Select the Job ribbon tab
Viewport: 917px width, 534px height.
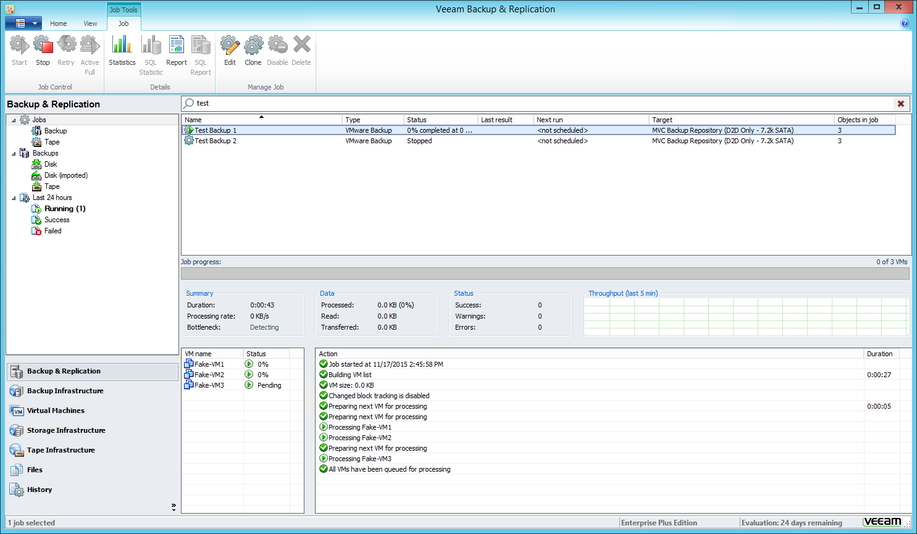tap(124, 23)
